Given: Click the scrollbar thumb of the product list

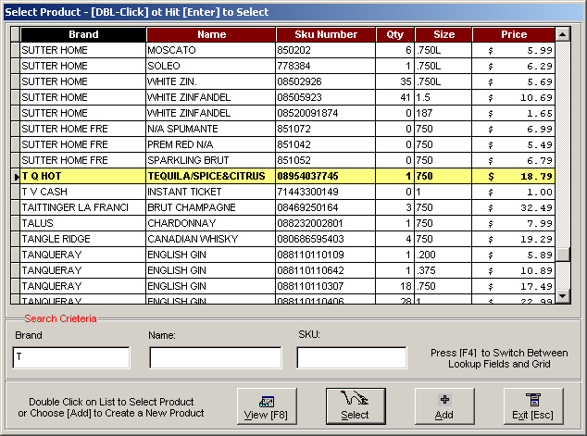Looking at the screenshot, I should (x=563, y=255).
